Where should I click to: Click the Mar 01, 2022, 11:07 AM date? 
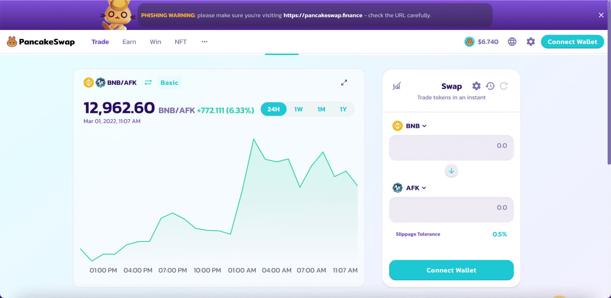pyautogui.click(x=112, y=121)
